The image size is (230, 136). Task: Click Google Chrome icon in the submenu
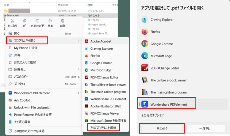86,63
